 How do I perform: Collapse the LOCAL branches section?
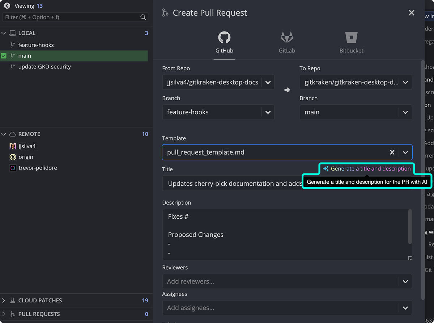[4, 33]
